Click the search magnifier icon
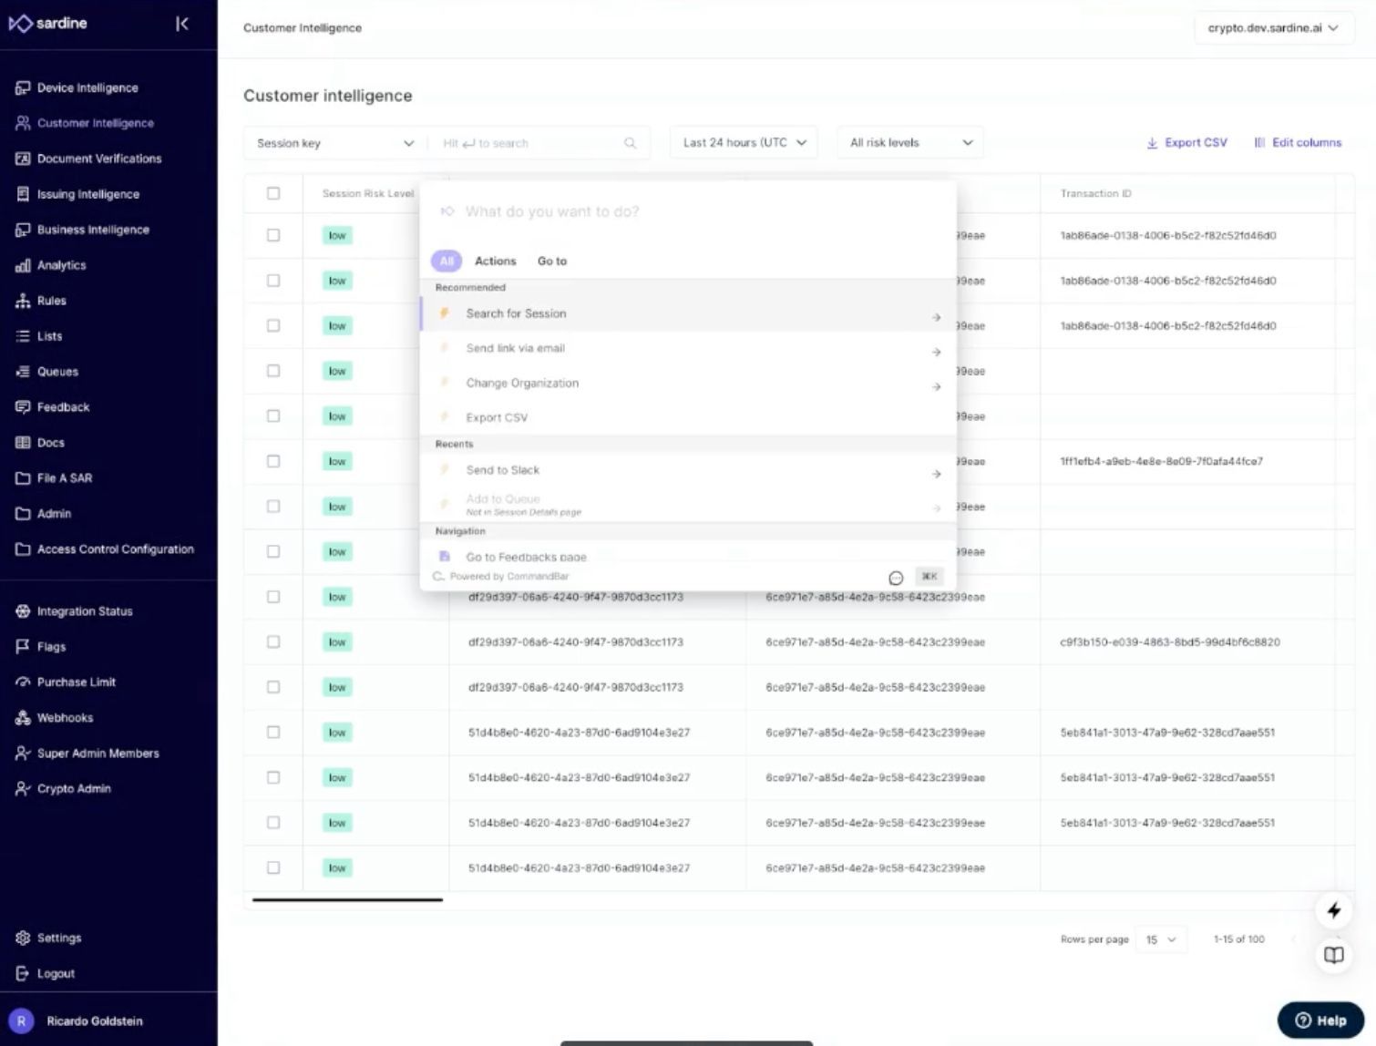This screenshot has height=1046, width=1376. point(630,143)
